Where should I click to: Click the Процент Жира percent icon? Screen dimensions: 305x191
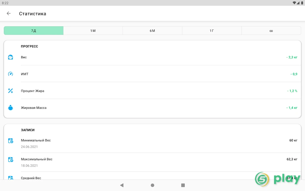coord(10,91)
